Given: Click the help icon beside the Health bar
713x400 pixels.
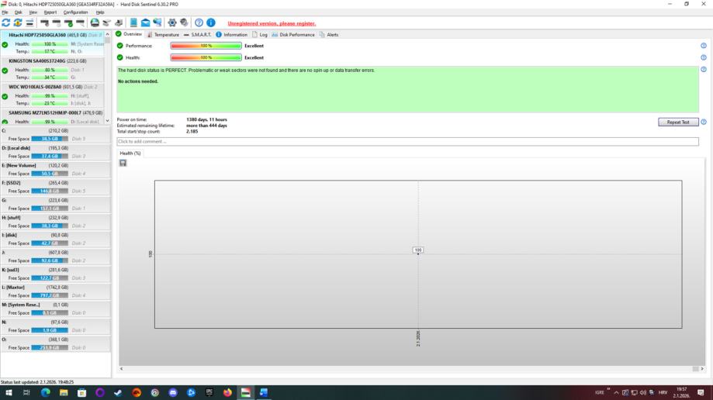Looking at the screenshot, I should tap(704, 57).
